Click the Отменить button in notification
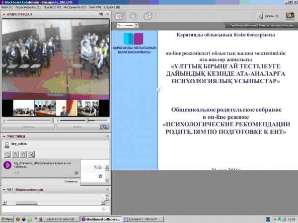298x223 pixels. [x=71, y=181]
